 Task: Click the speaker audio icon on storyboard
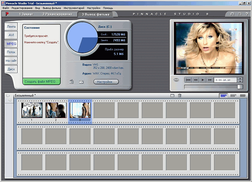click(x=10, y=100)
